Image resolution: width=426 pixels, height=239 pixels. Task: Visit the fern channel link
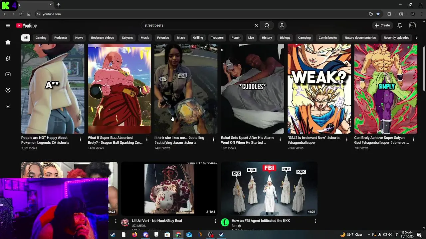(x=234, y=226)
